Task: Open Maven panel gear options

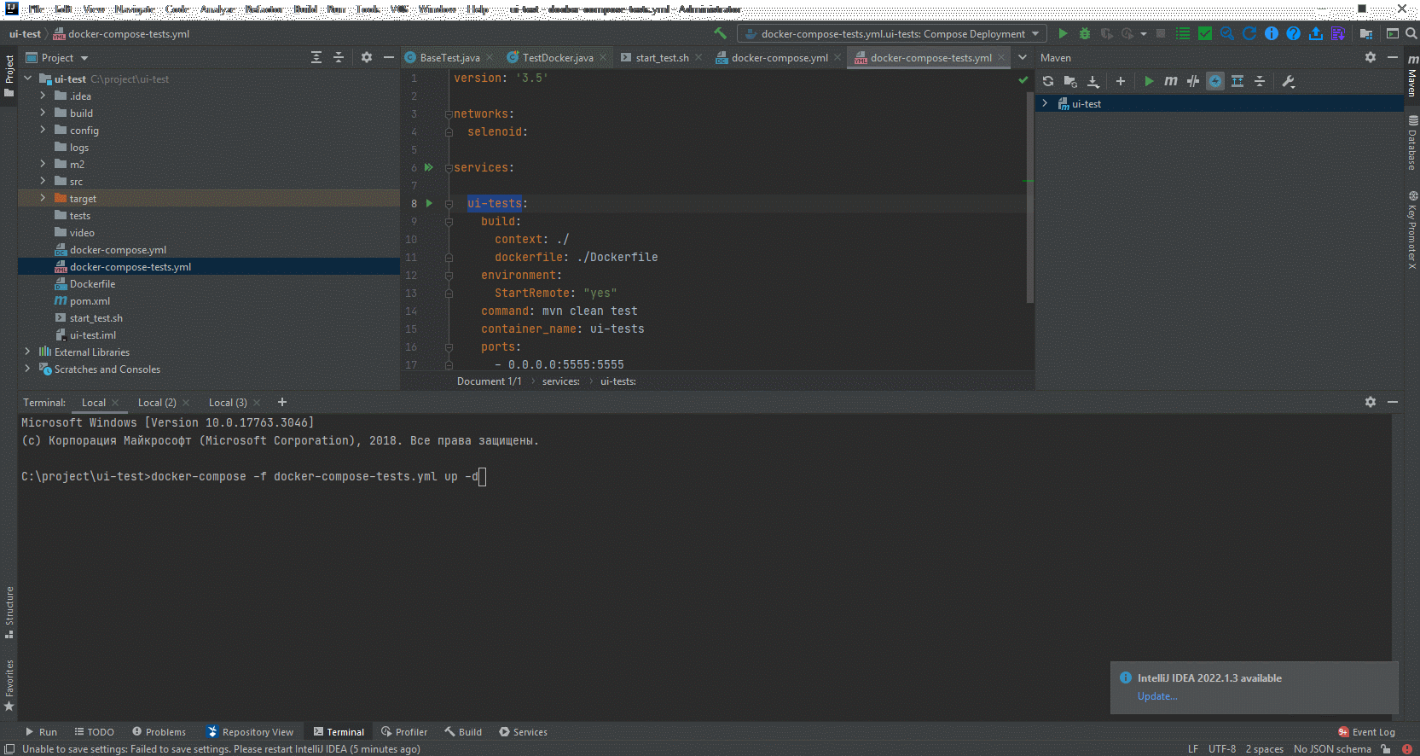Action: [x=1371, y=57]
